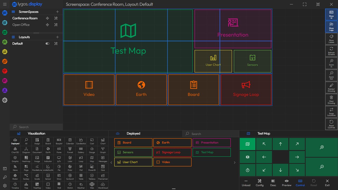Image resolution: width=338 pixels, height=190 pixels.
Task: Toggle Show Id button
Action: click(331, 14)
